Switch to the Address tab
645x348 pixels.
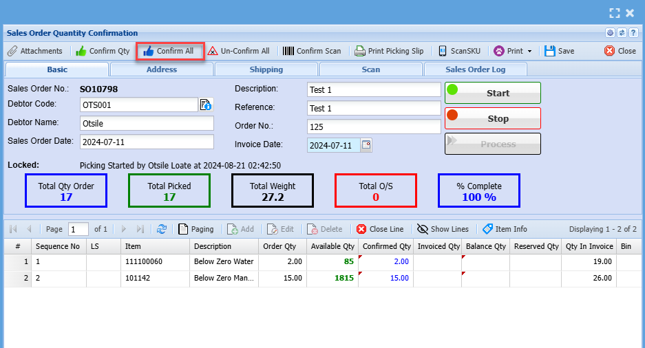(x=162, y=69)
